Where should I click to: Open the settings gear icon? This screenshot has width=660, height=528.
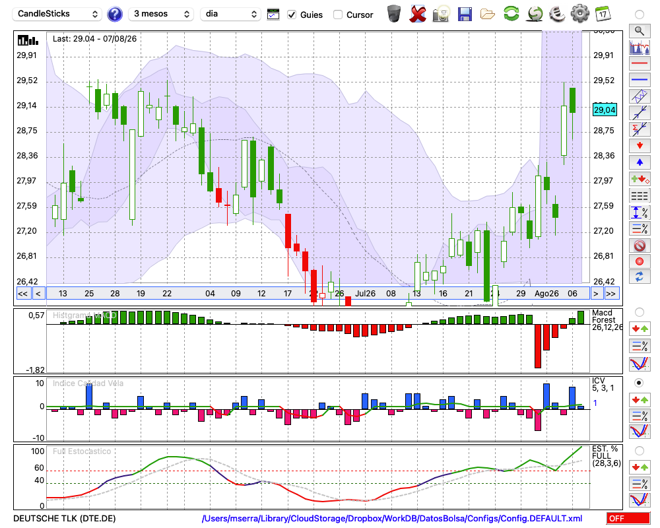coord(579,14)
